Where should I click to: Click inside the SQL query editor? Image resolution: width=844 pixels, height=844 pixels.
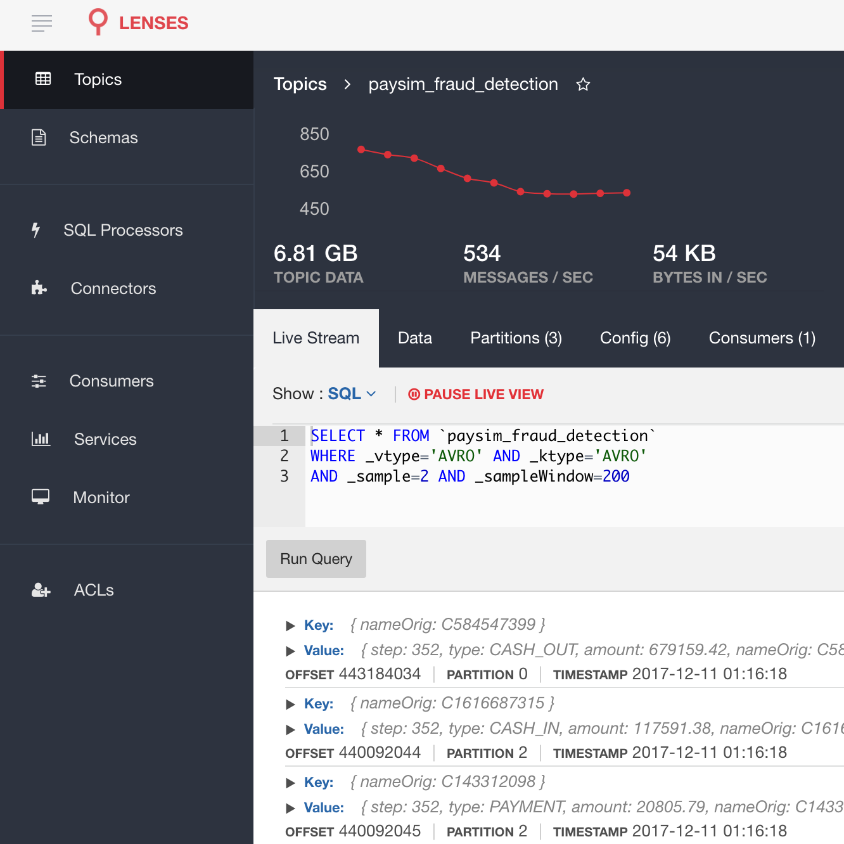(574, 476)
